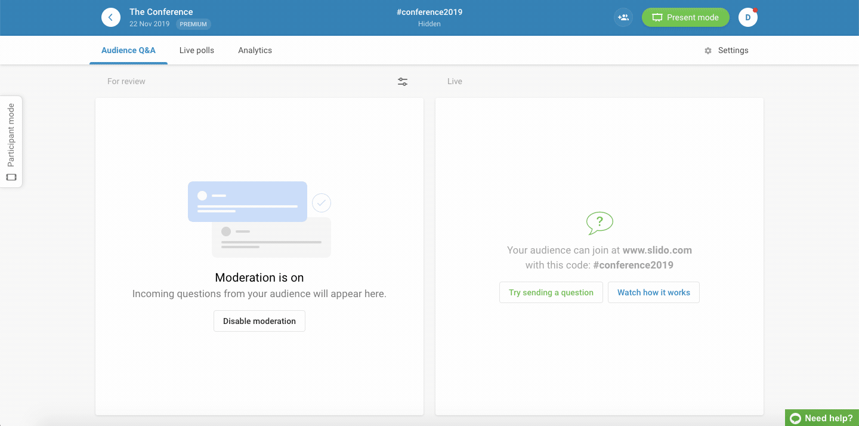Open the question filter sliders icon
The width and height of the screenshot is (859, 426).
(x=403, y=82)
